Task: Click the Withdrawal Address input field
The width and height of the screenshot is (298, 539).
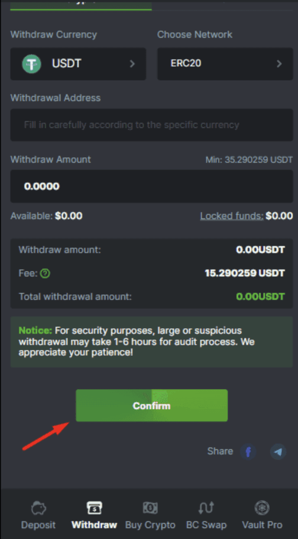Action: (152, 125)
